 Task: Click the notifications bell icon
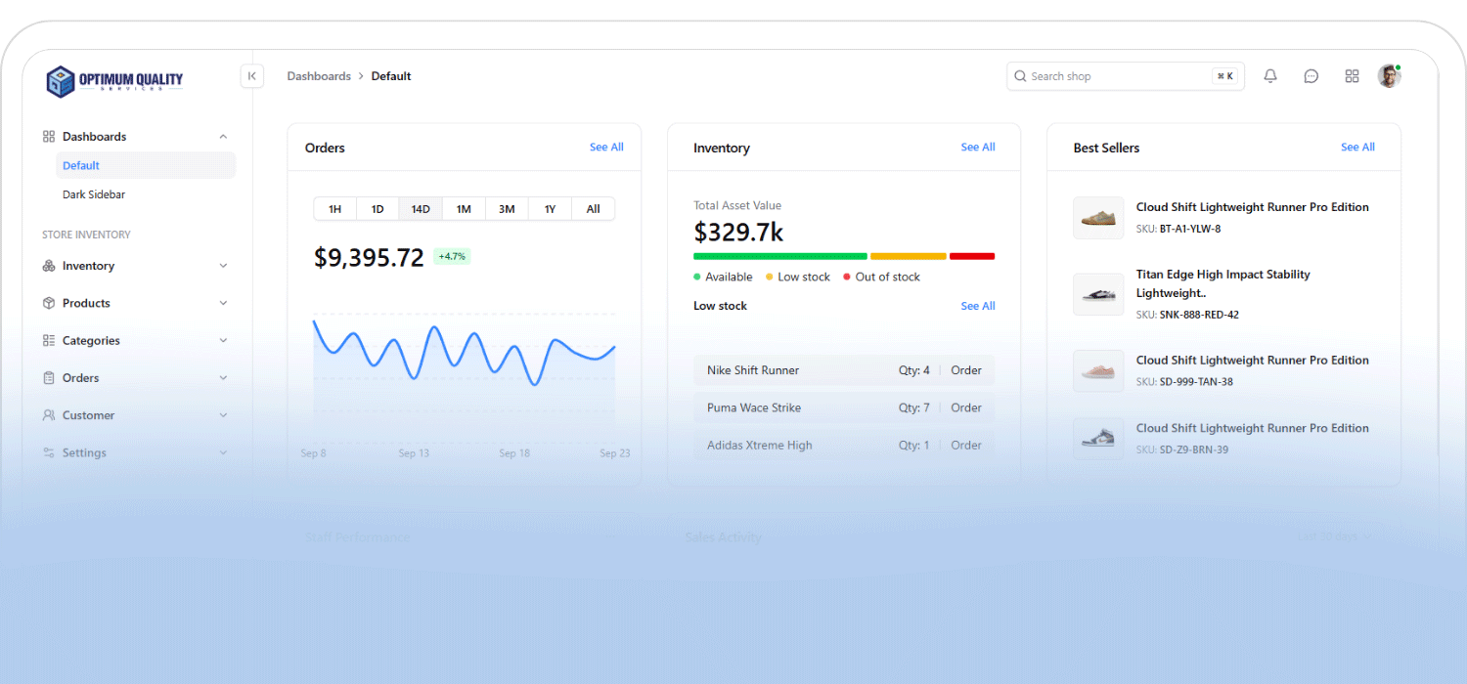(1270, 76)
